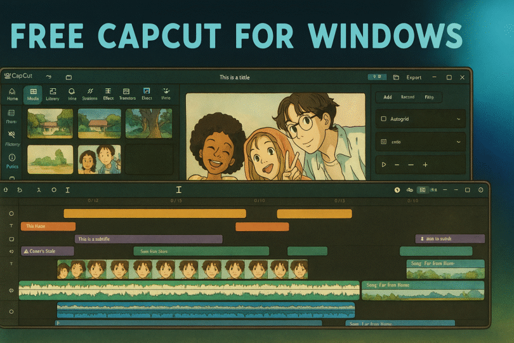Select the large tree media thumbnail
Screen dimensions: 514x343
coord(149,123)
